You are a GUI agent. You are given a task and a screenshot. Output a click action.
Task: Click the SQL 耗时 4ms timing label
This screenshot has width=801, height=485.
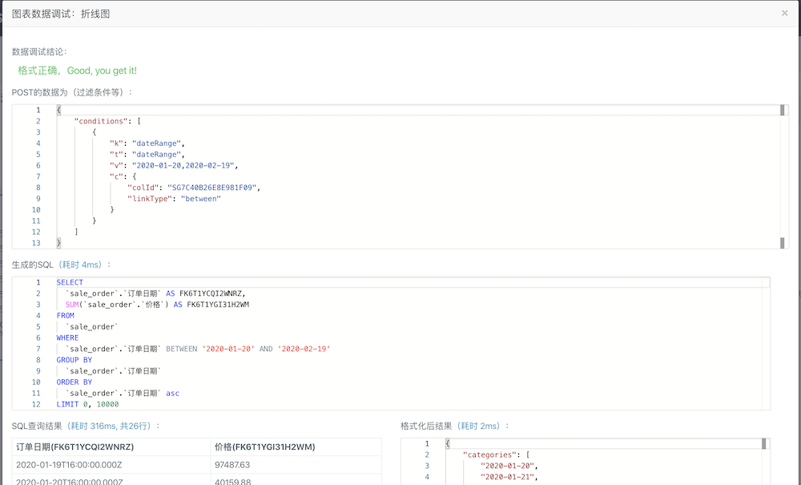click(x=82, y=265)
